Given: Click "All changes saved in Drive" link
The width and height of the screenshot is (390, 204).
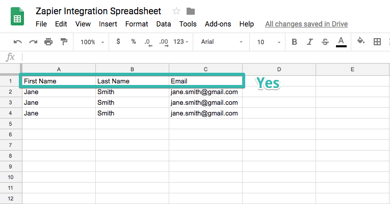Looking at the screenshot, I should (x=305, y=24).
